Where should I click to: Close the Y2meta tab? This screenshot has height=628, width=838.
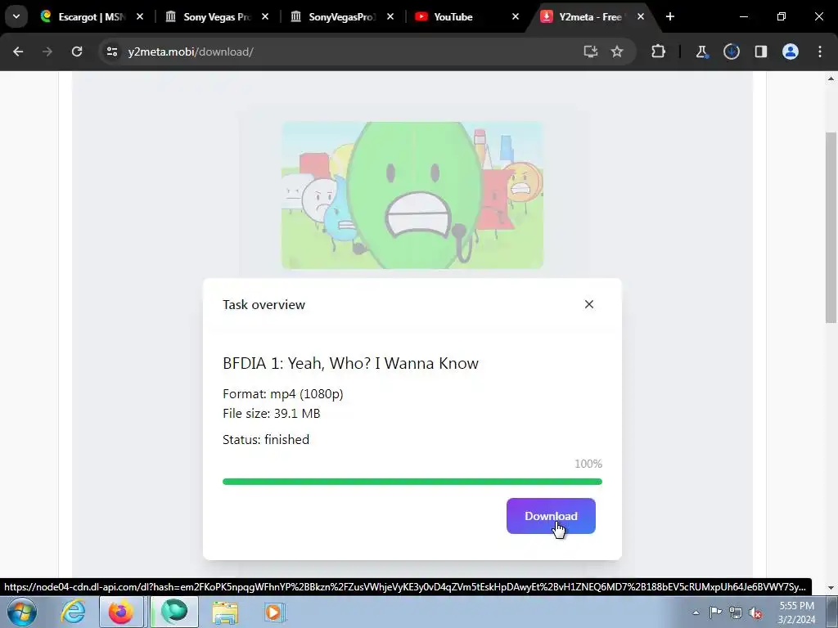tap(640, 17)
